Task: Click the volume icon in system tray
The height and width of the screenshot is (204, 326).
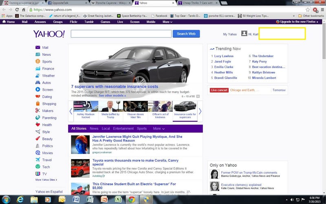Action: click(292, 200)
